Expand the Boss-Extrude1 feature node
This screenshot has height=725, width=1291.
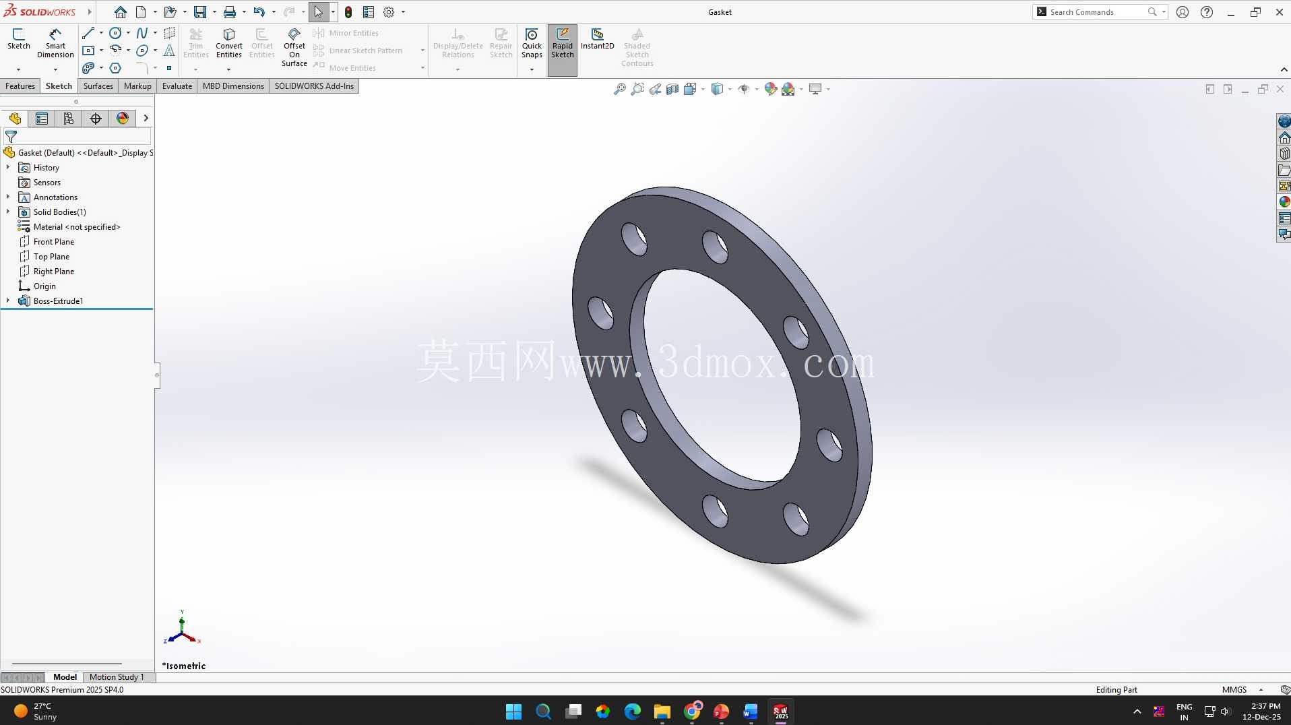tap(8, 301)
